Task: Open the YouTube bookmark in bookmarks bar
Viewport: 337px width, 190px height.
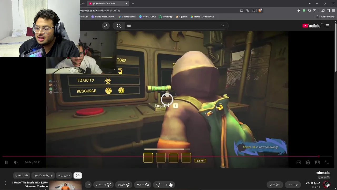Action: [x=84, y=17]
